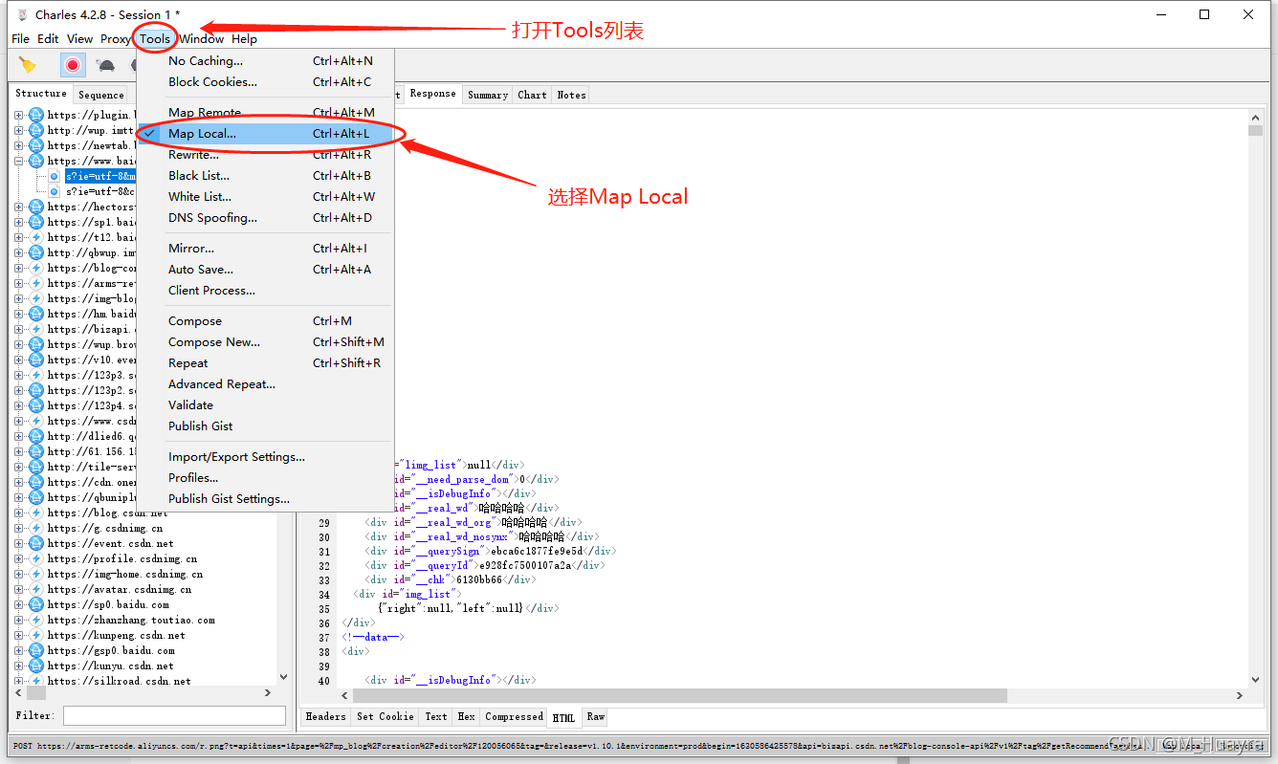
Task: Click the broom Clear Session icon
Action: coord(28,65)
